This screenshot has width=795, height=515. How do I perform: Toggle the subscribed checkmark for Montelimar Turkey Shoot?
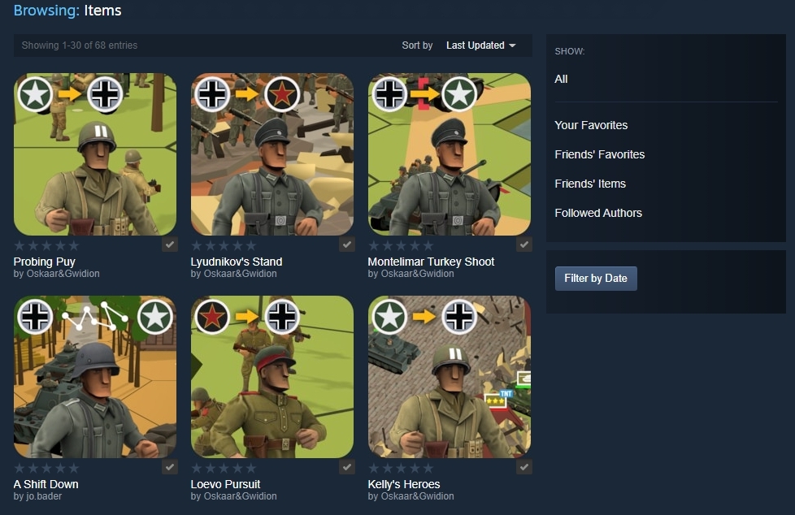(x=523, y=245)
